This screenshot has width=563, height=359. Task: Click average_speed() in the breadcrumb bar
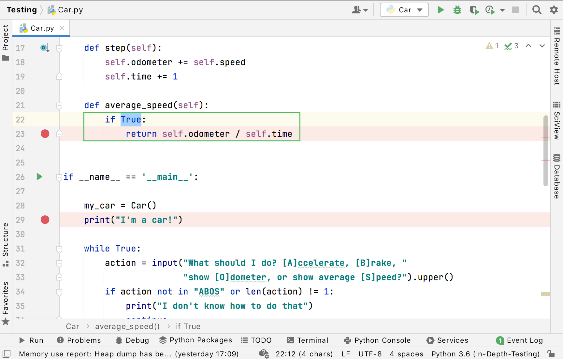[x=127, y=326]
